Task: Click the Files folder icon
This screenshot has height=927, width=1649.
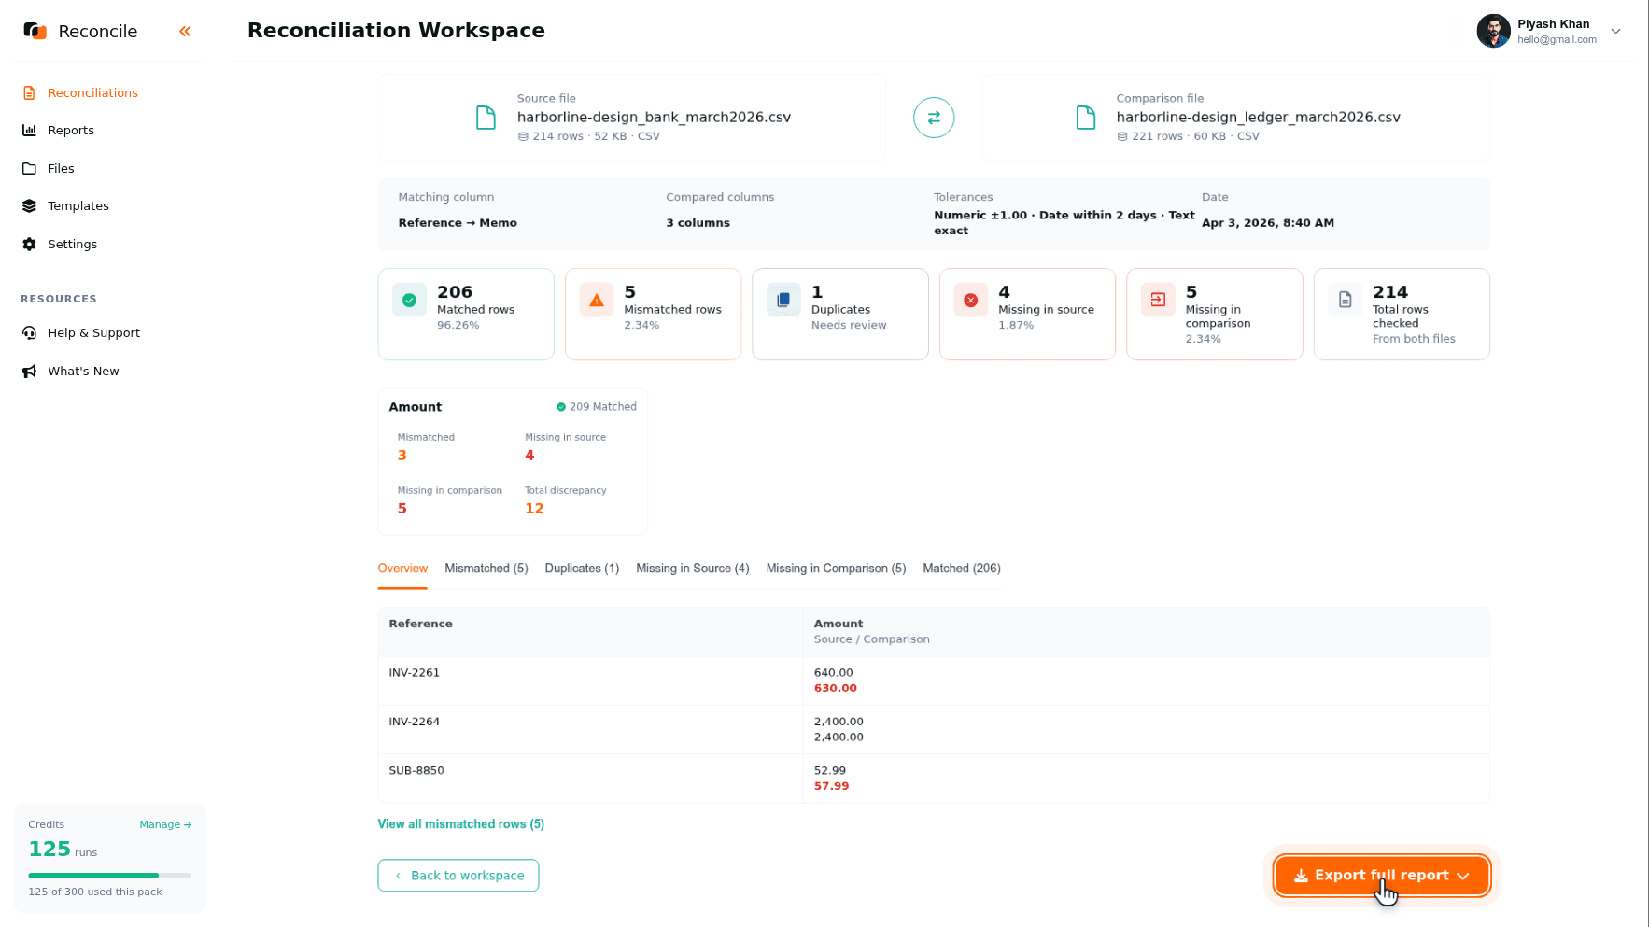Action: tap(29, 169)
